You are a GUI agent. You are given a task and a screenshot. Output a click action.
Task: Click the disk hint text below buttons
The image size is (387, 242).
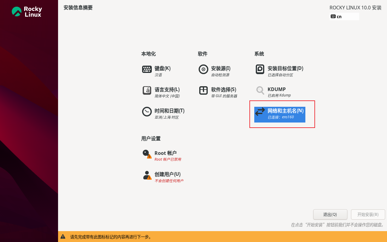[x=337, y=225]
